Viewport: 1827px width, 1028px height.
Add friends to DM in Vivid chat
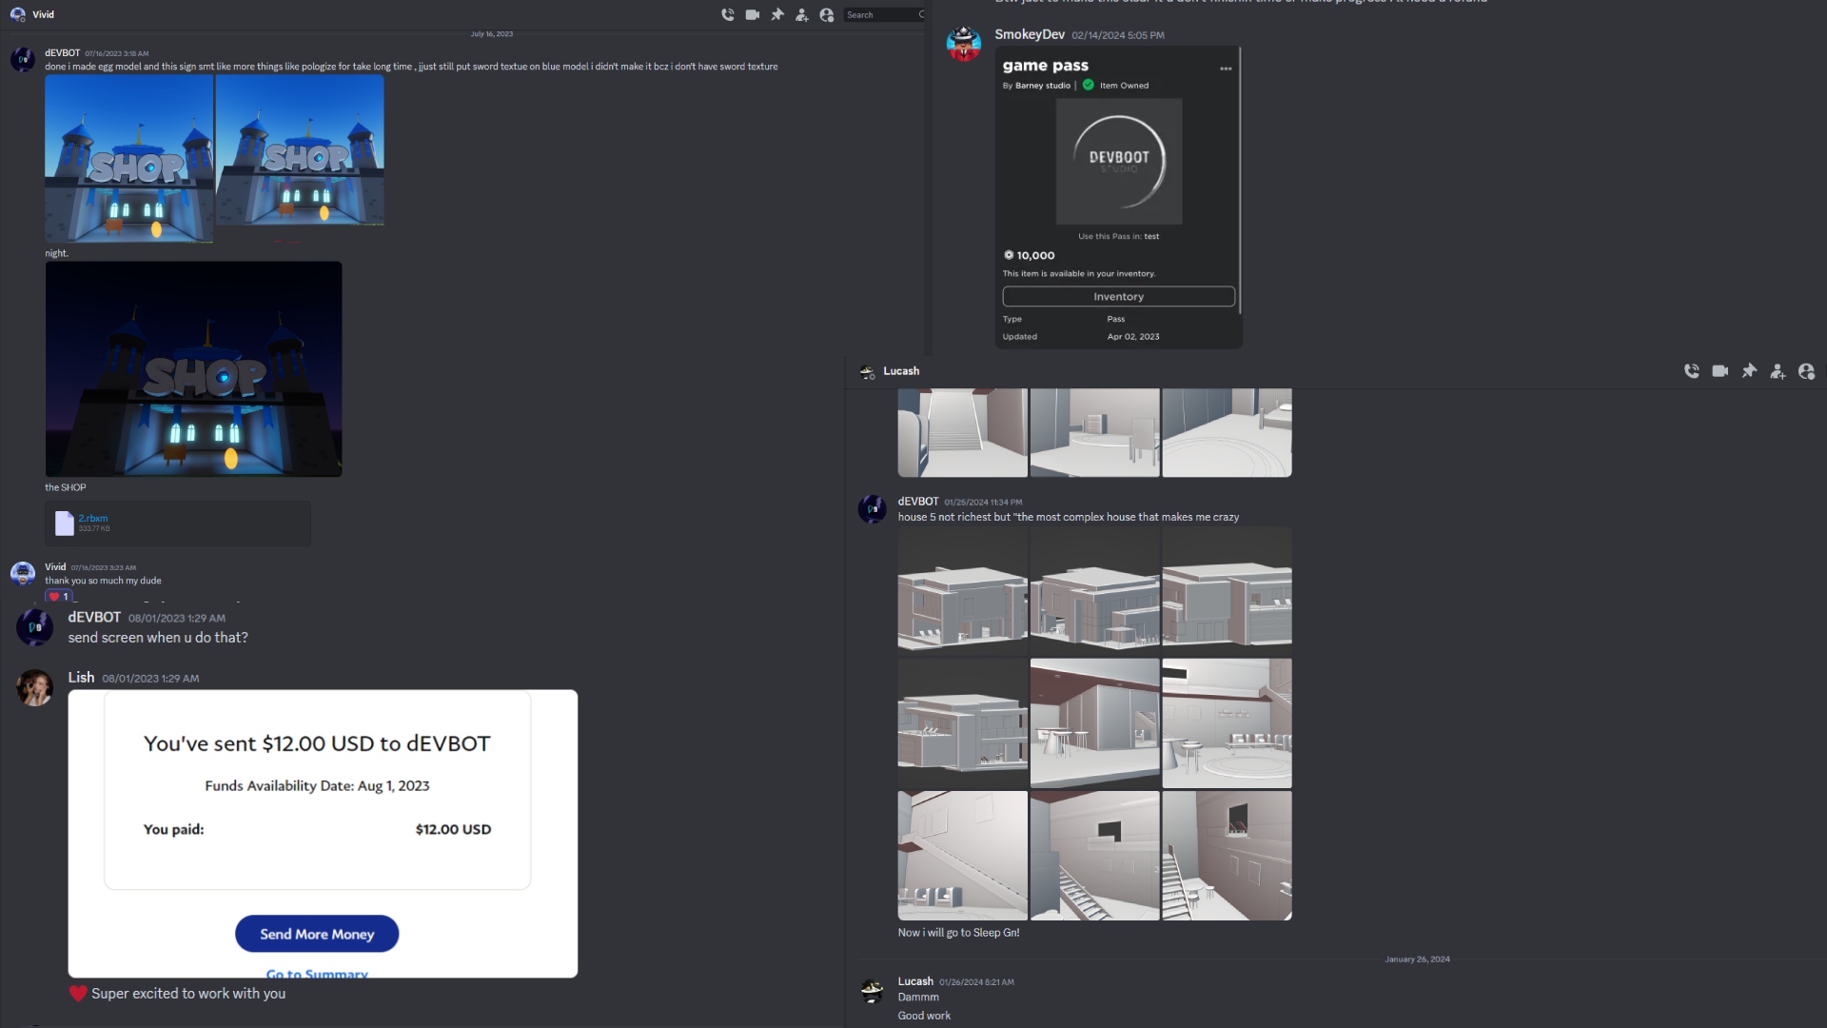tap(802, 14)
